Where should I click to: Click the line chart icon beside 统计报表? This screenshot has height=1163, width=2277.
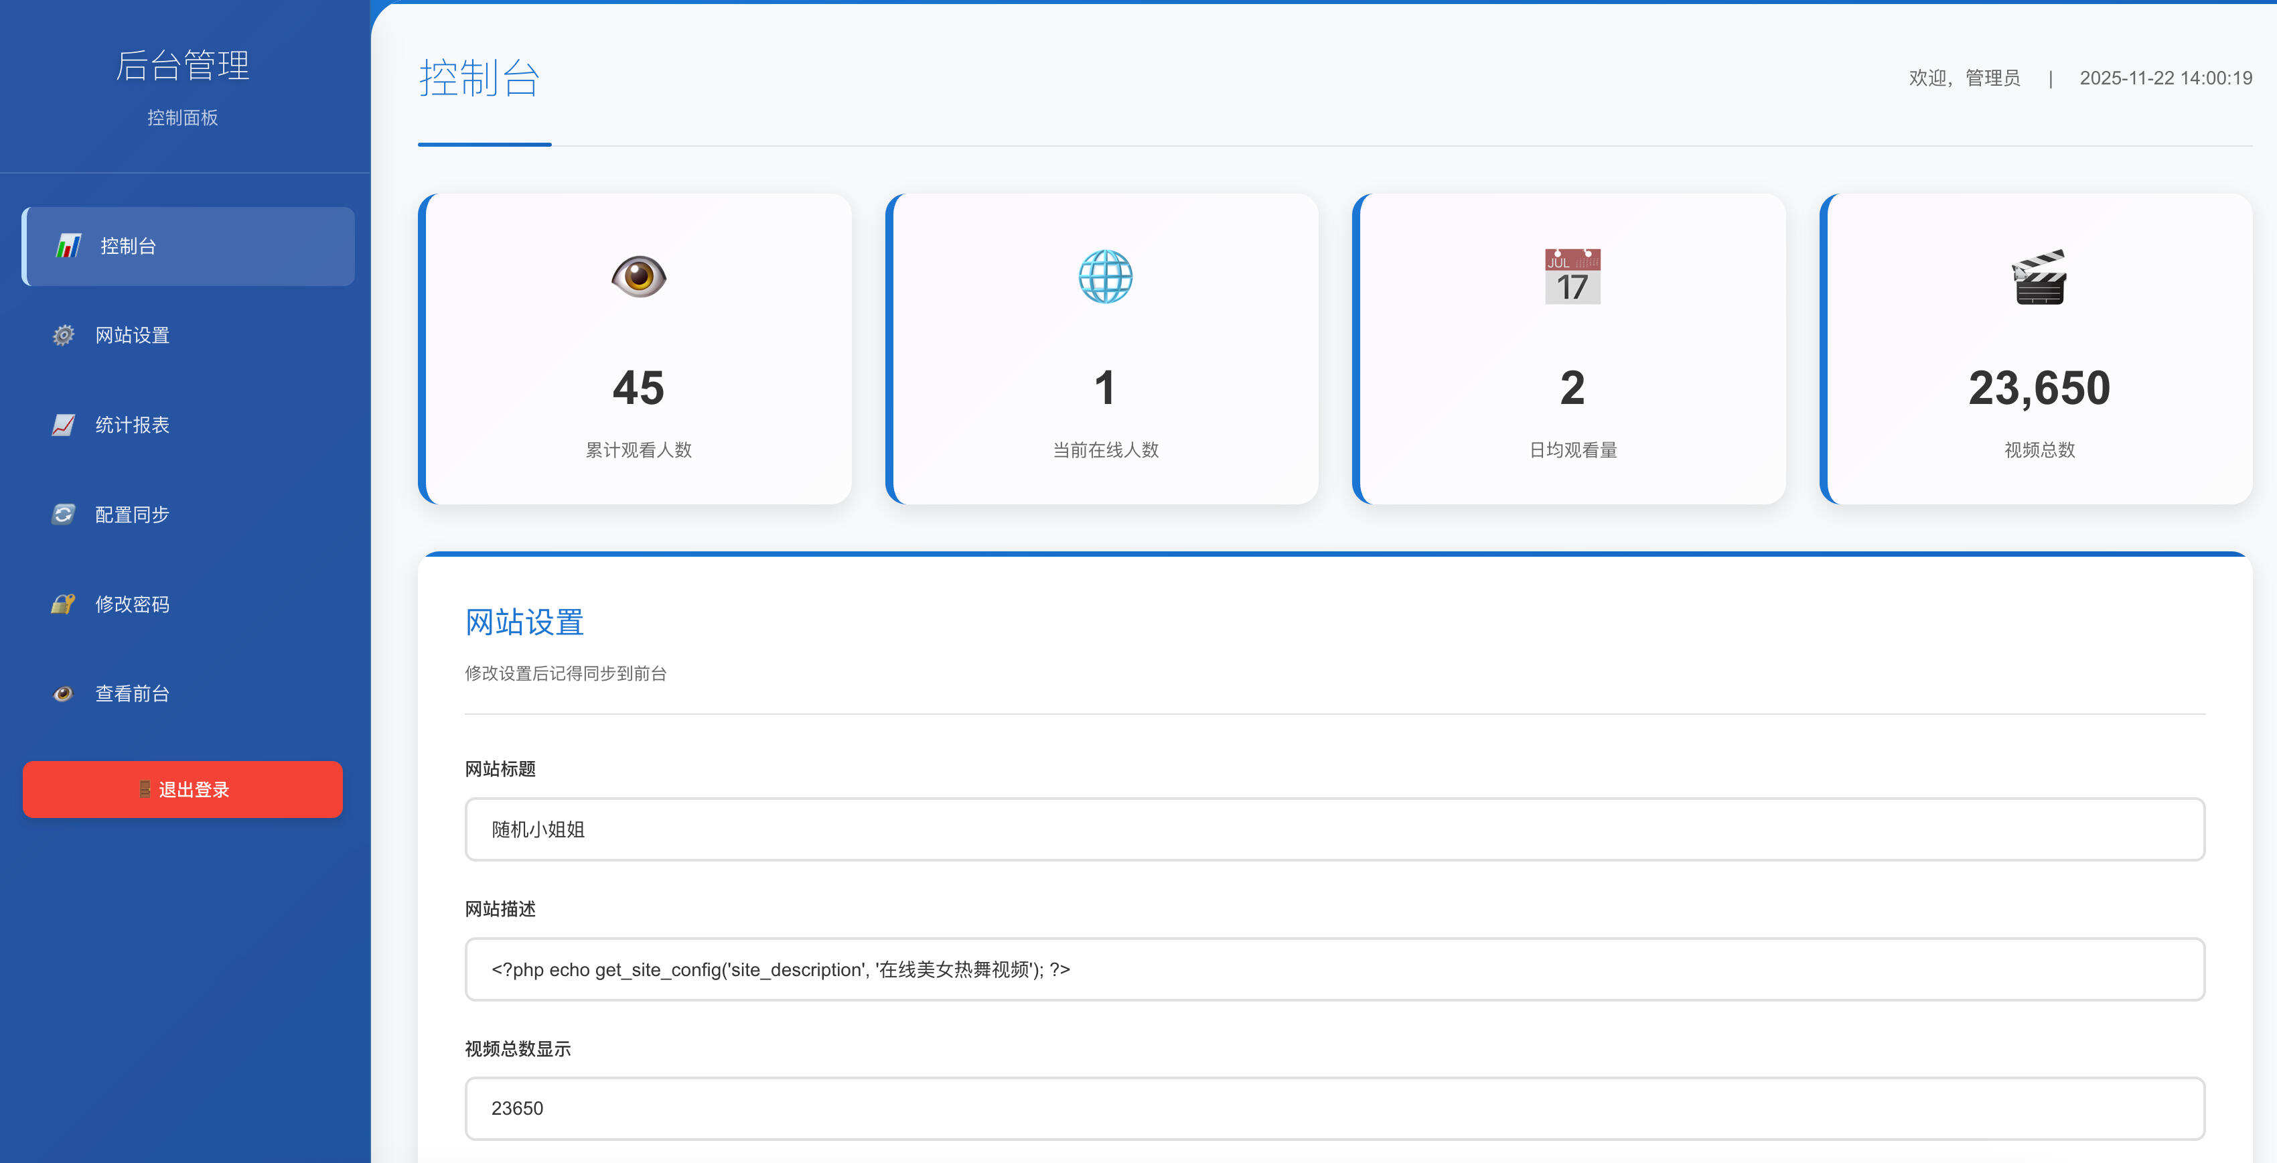click(63, 425)
